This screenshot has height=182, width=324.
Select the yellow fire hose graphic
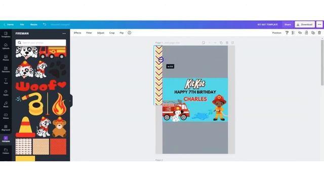click(x=30, y=104)
